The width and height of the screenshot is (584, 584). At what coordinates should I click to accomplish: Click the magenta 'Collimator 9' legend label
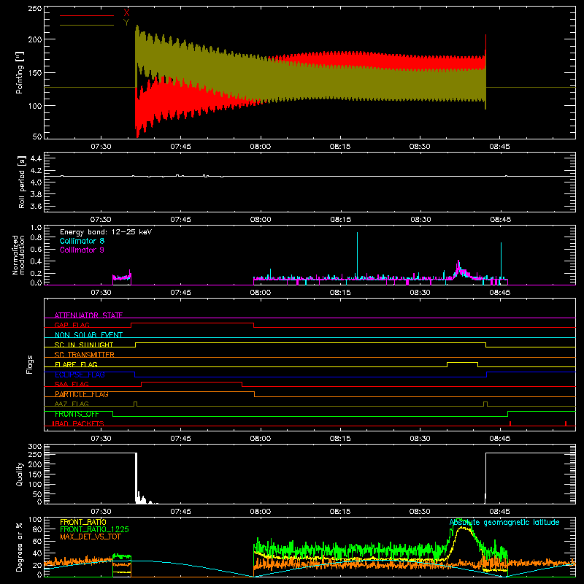click(82, 250)
